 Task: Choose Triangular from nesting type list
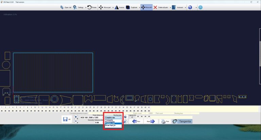[x=109, y=120]
